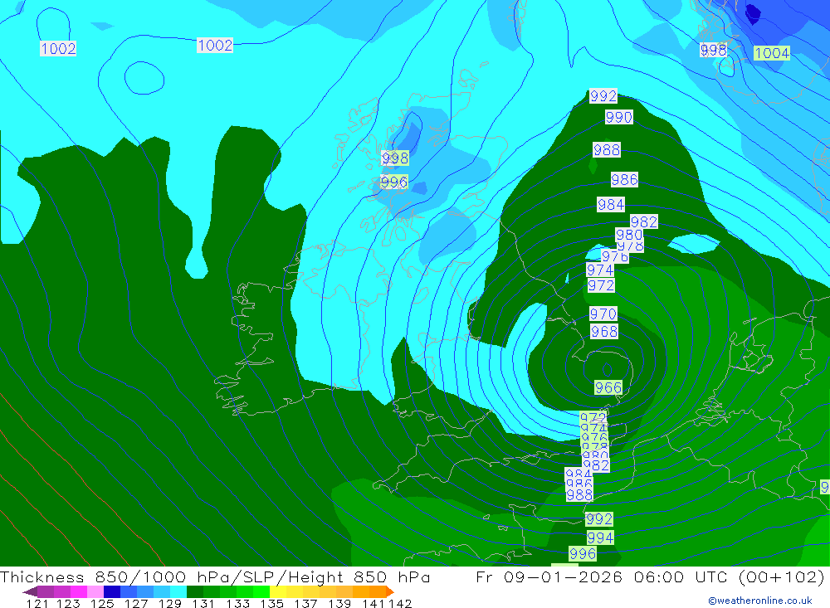Image resolution: width=830 pixels, height=608 pixels.
Task: Click the bright magenta legend swatch
Action: (79, 591)
